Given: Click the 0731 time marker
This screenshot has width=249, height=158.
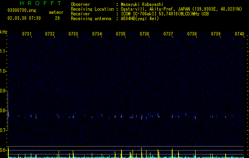Looking at the screenshot, I should click(x=27, y=34).
